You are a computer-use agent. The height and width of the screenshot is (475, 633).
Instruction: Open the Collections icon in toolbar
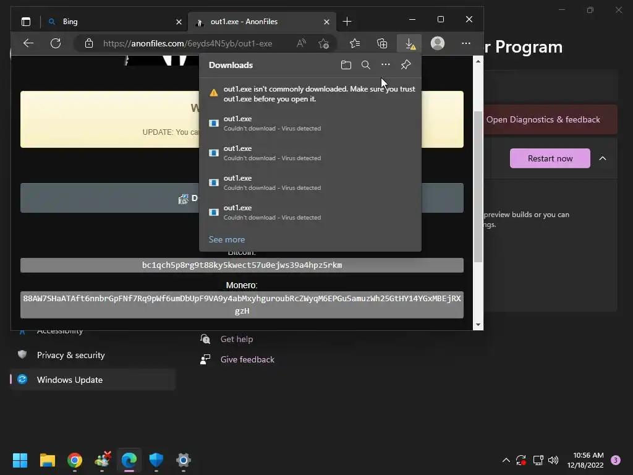tap(382, 43)
